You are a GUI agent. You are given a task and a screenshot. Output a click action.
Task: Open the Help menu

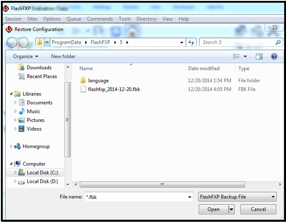click(x=184, y=19)
